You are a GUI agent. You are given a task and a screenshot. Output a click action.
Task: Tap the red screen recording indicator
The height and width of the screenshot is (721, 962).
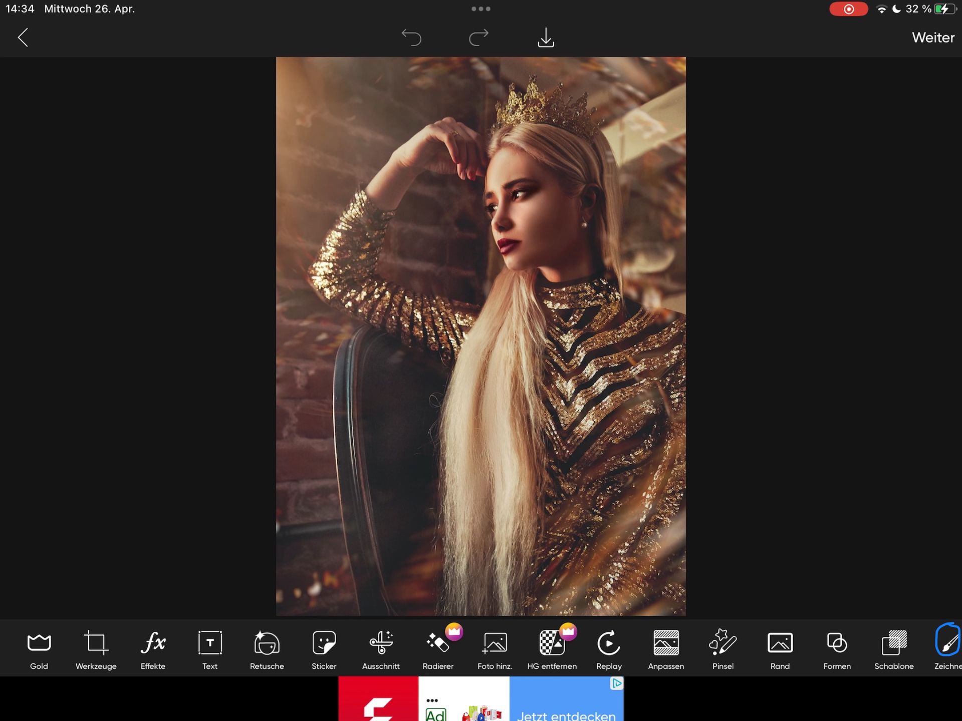pyautogui.click(x=848, y=9)
